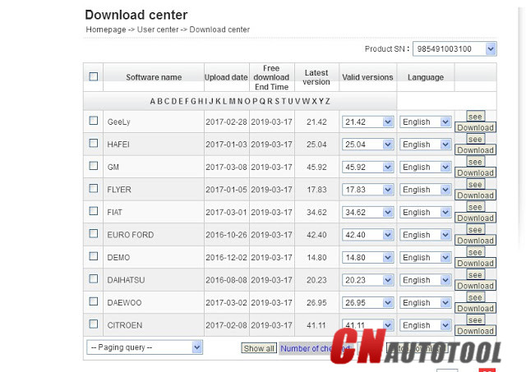Open DAIHATSU valid versions dropdown 20.23
Screen dimensions: 526x372
[367, 280]
